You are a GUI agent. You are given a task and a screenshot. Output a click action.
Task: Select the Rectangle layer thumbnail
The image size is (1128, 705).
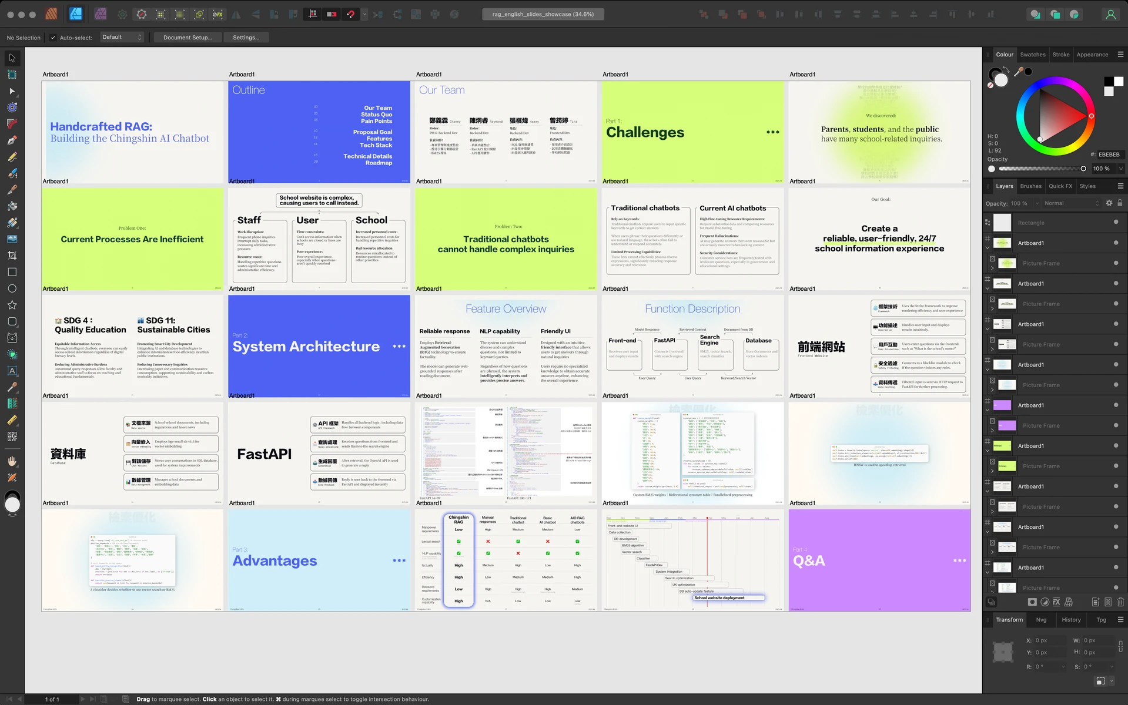[x=1002, y=223]
